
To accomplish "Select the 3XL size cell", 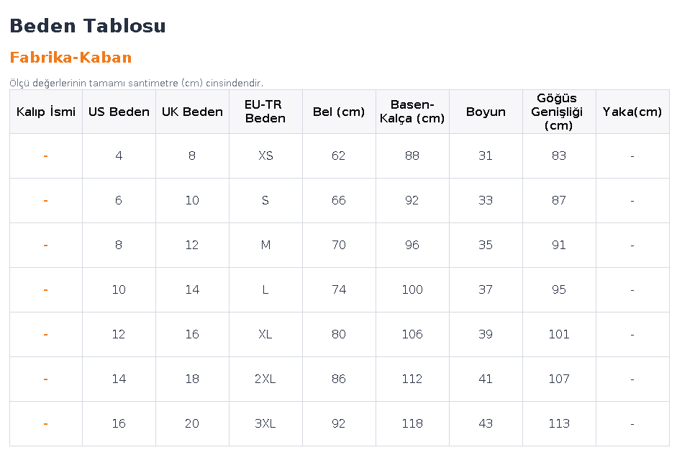I will pos(265,423).
